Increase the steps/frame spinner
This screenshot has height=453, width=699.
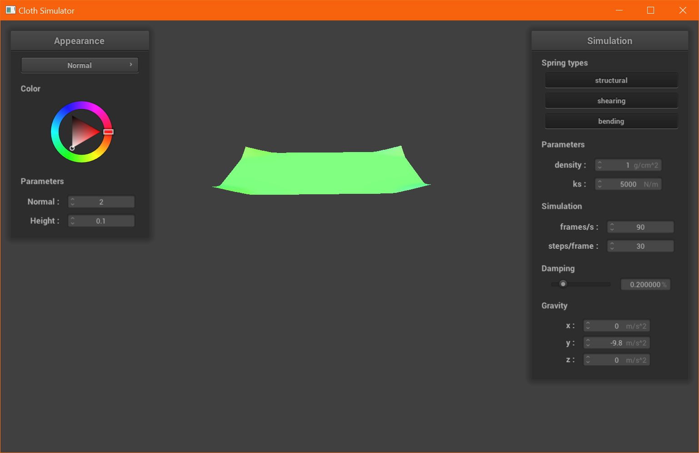coord(612,244)
